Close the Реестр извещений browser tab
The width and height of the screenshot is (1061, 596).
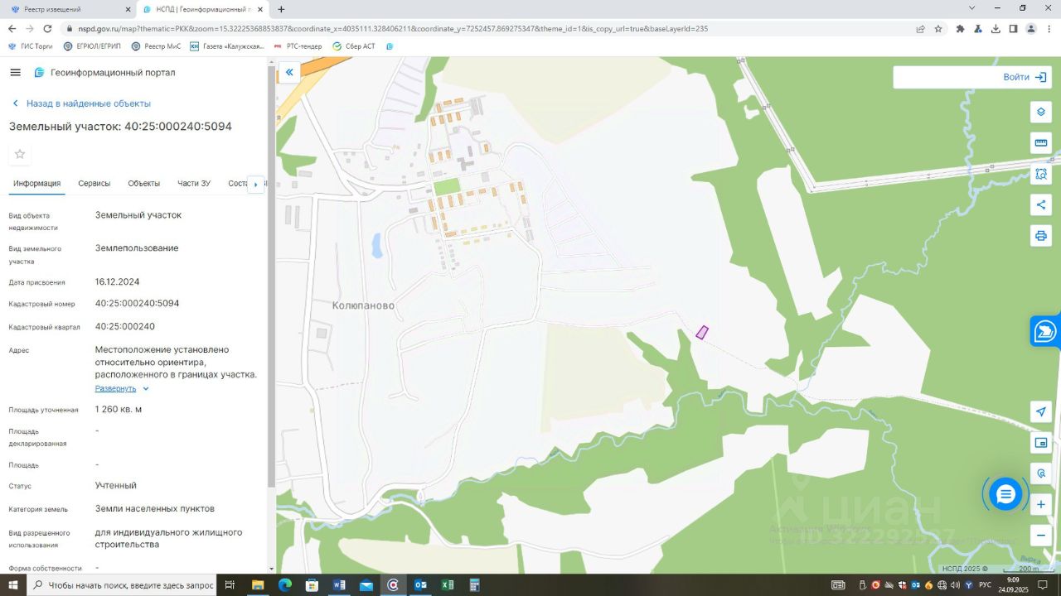[127, 9]
